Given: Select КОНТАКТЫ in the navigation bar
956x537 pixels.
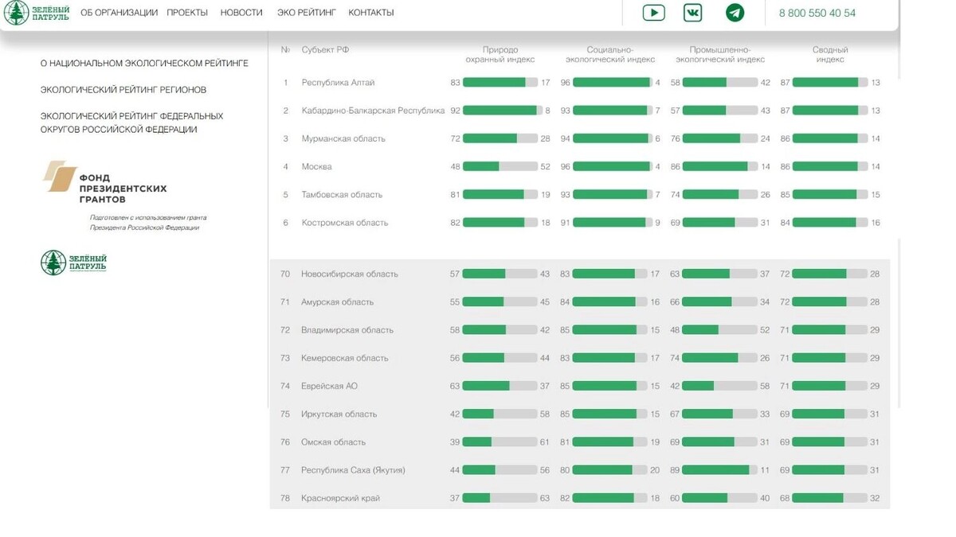Looking at the screenshot, I should click(370, 12).
